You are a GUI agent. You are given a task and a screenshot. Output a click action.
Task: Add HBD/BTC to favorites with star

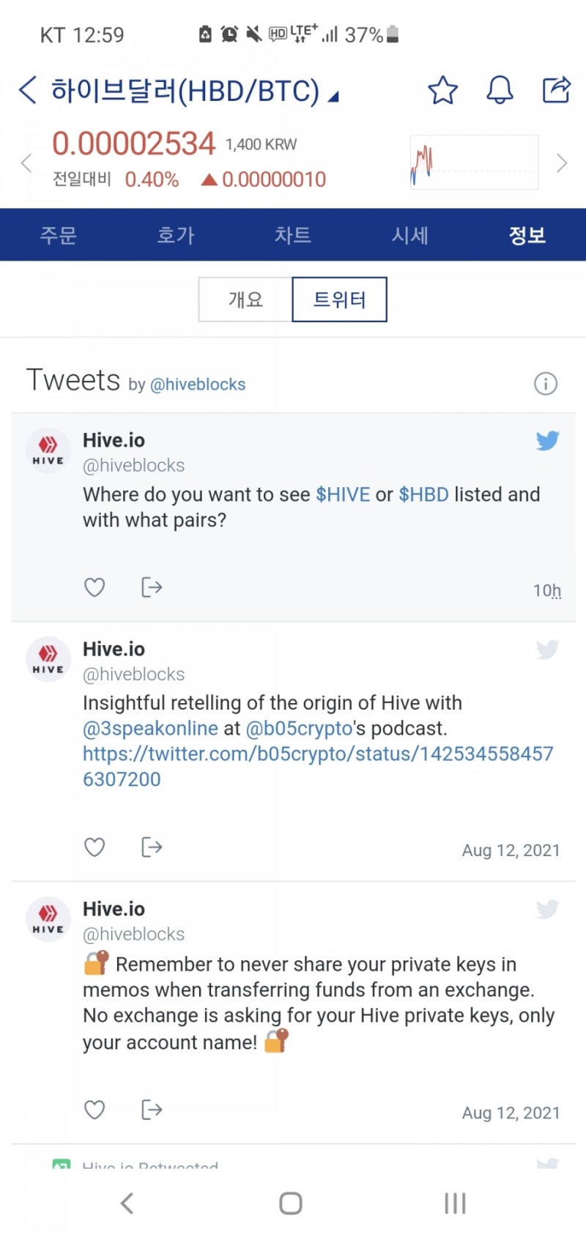[442, 90]
